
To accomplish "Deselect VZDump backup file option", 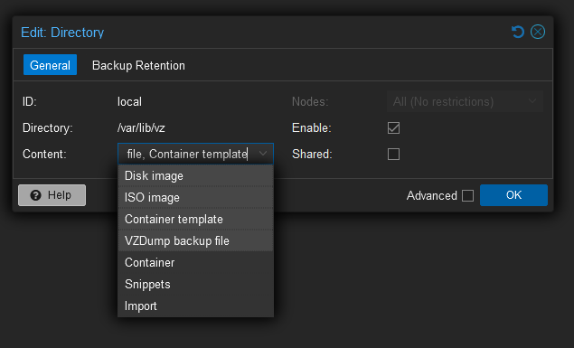I will pos(195,240).
